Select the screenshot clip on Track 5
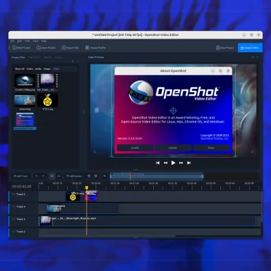 click(x=91, y=196)
